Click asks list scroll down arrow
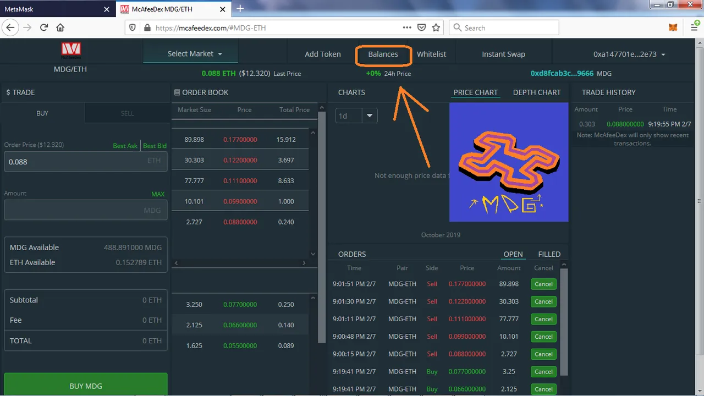The image size is (704, 396). click(x=313, y=254)
